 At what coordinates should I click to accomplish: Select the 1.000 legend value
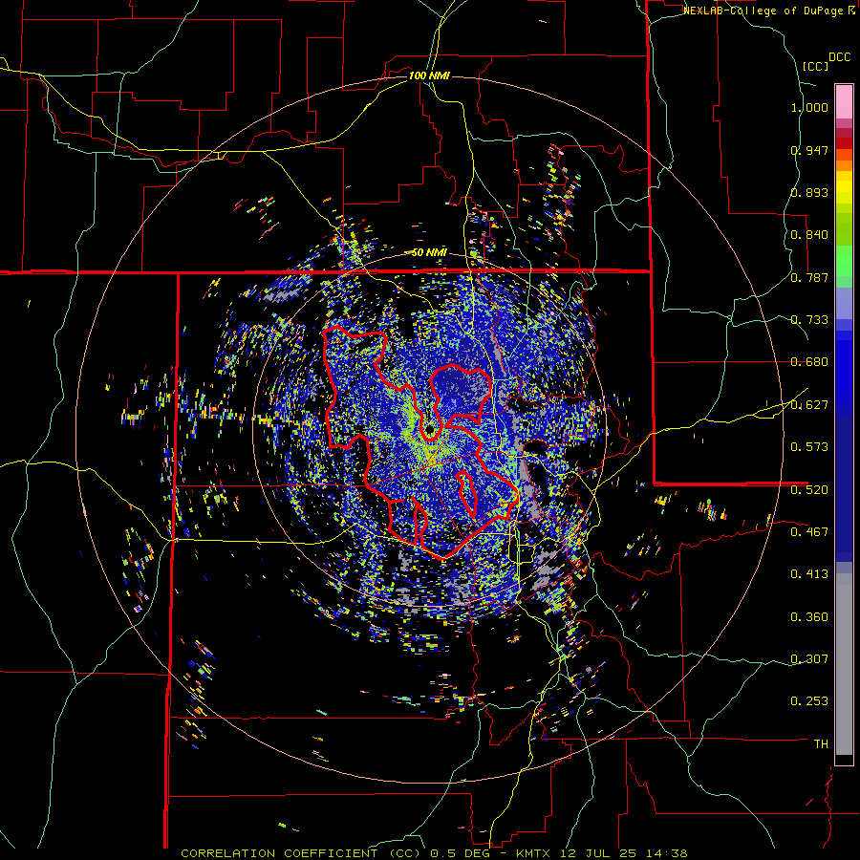coord(809,107)
